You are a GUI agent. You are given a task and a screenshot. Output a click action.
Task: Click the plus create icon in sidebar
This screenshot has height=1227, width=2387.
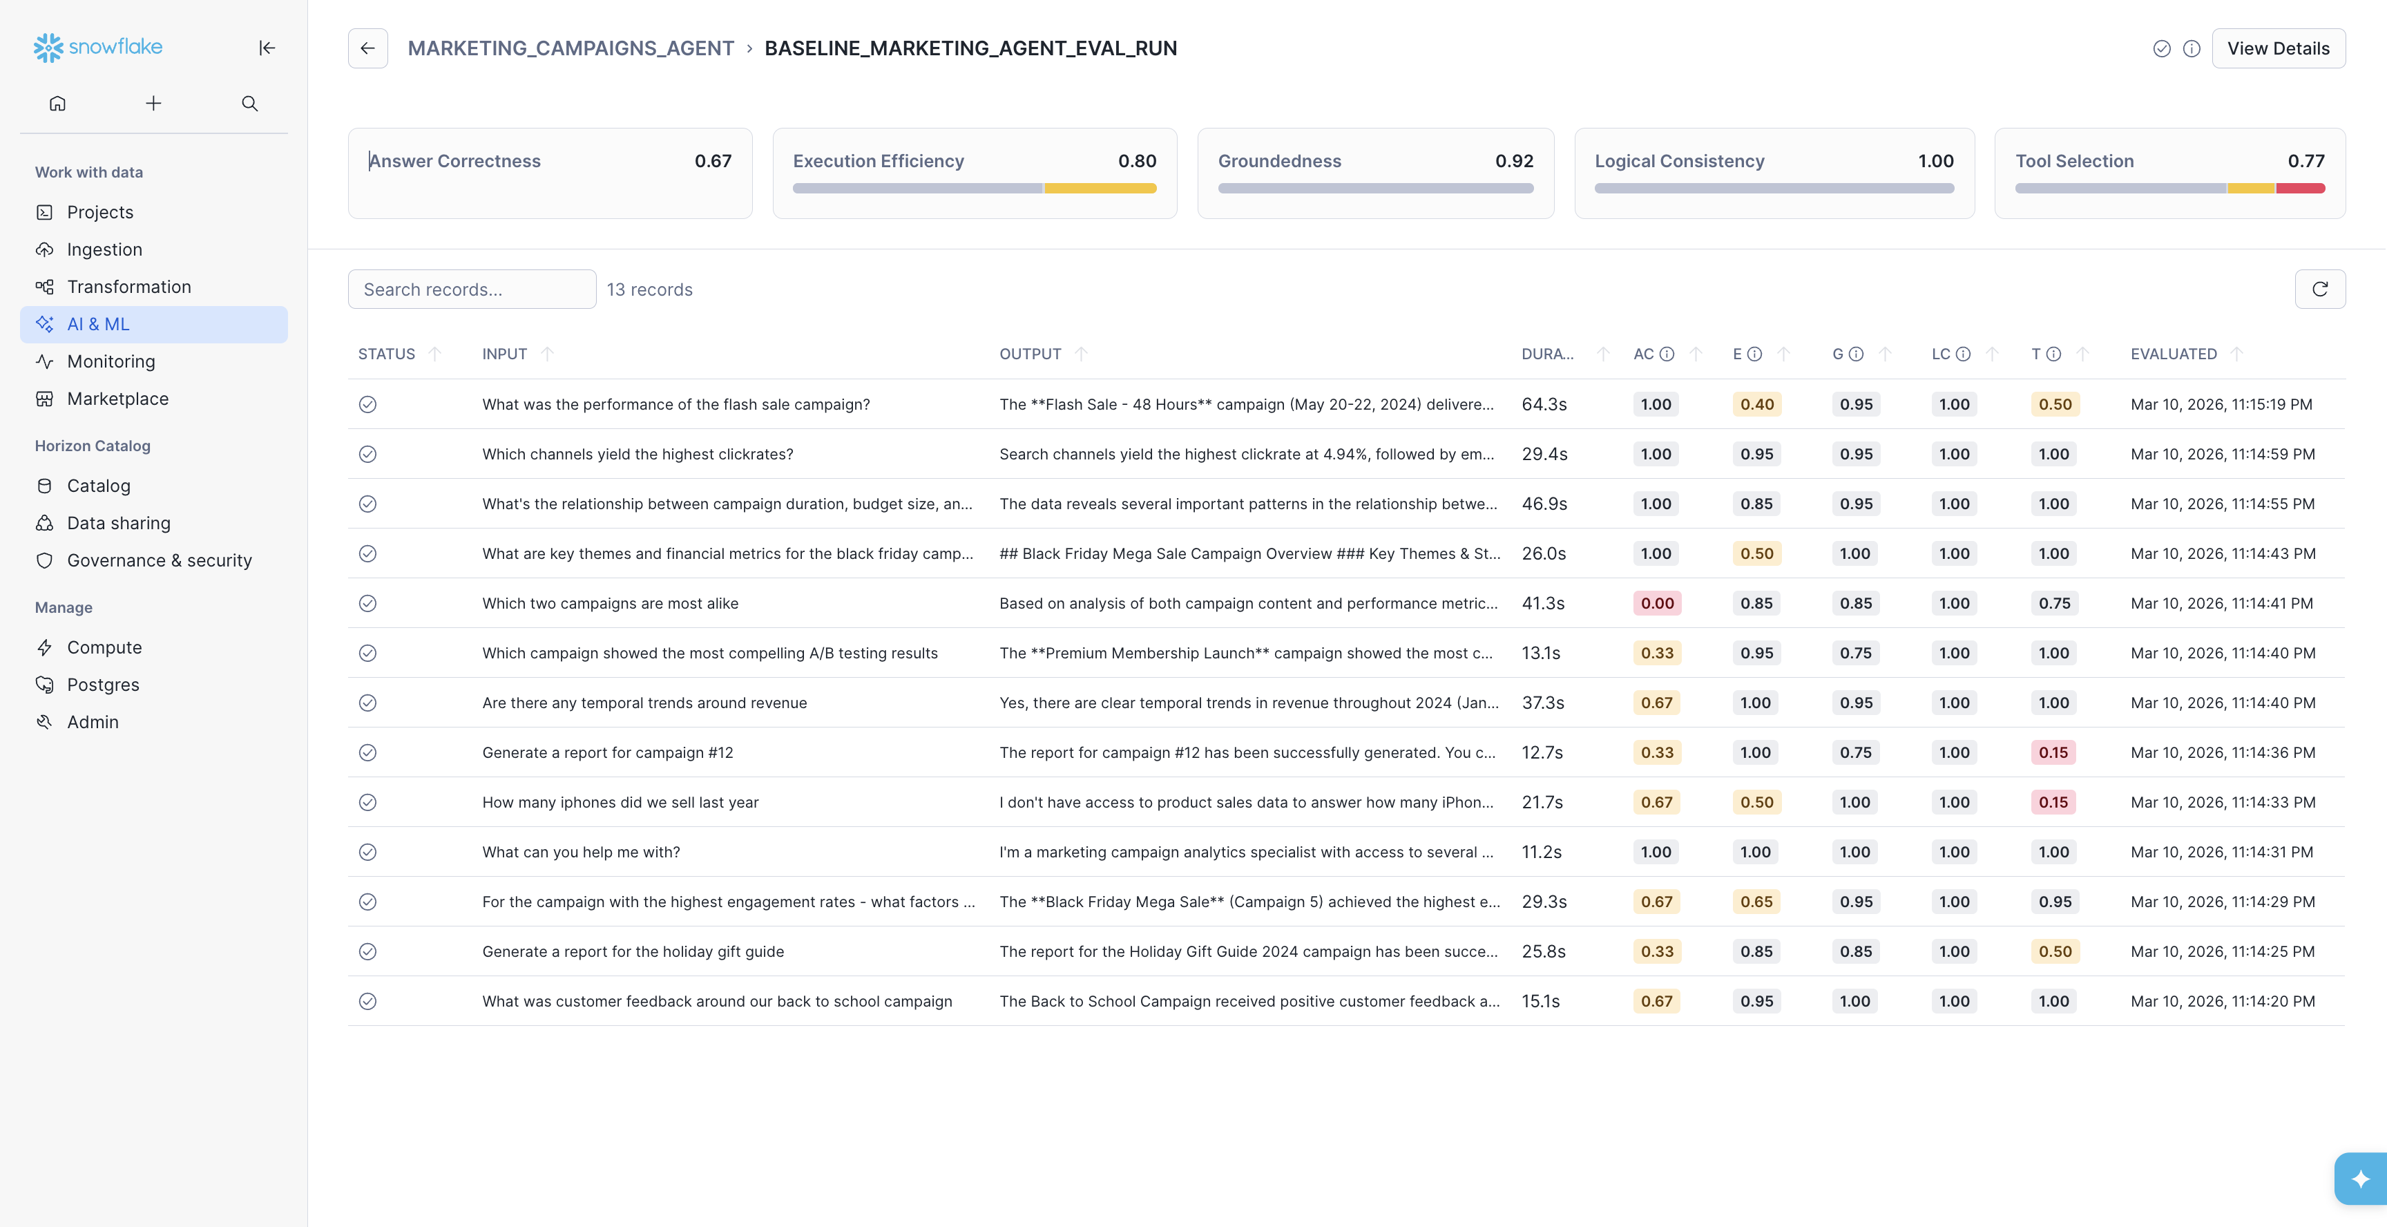click(x=154, y=103)
